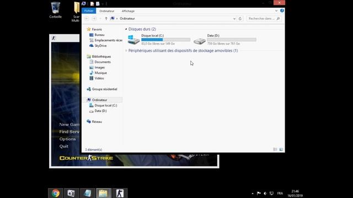Viewport: 353px width, 198px height.
Task: Open the volume speaker tray icon
Action: coord(265,193)
